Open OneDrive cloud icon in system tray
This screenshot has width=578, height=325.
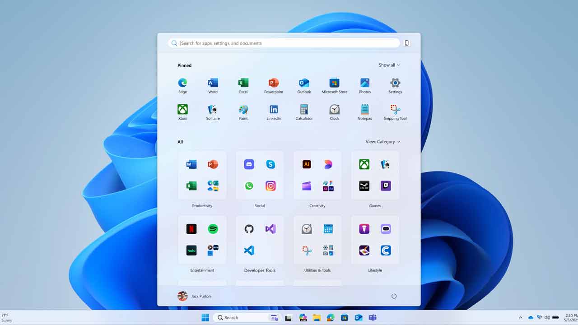click(531, 317)
